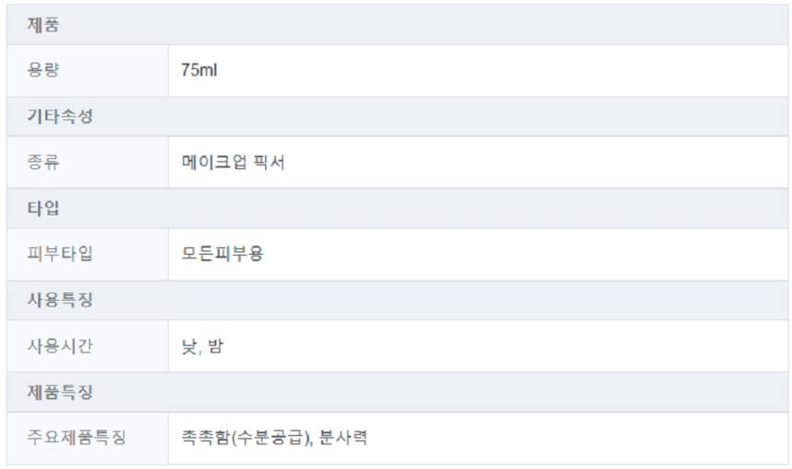Click 수분공급 inside the parentheses
This screenshot has height=469, width=792.
click(x=269, y=438)
